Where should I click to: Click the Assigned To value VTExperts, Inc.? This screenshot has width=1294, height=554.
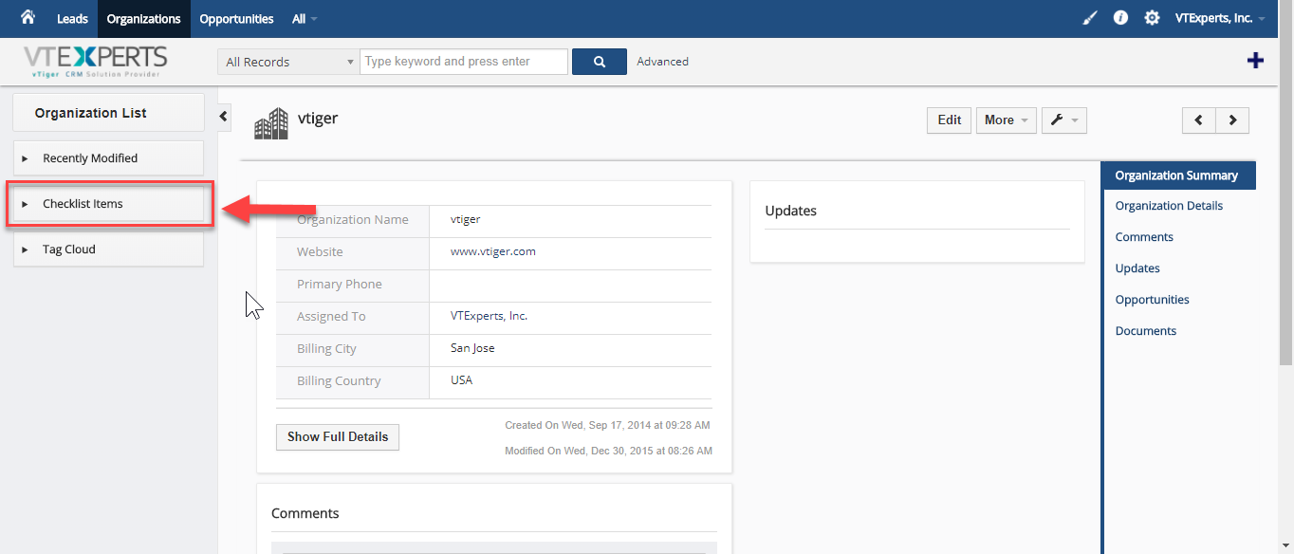coord(489,316)
